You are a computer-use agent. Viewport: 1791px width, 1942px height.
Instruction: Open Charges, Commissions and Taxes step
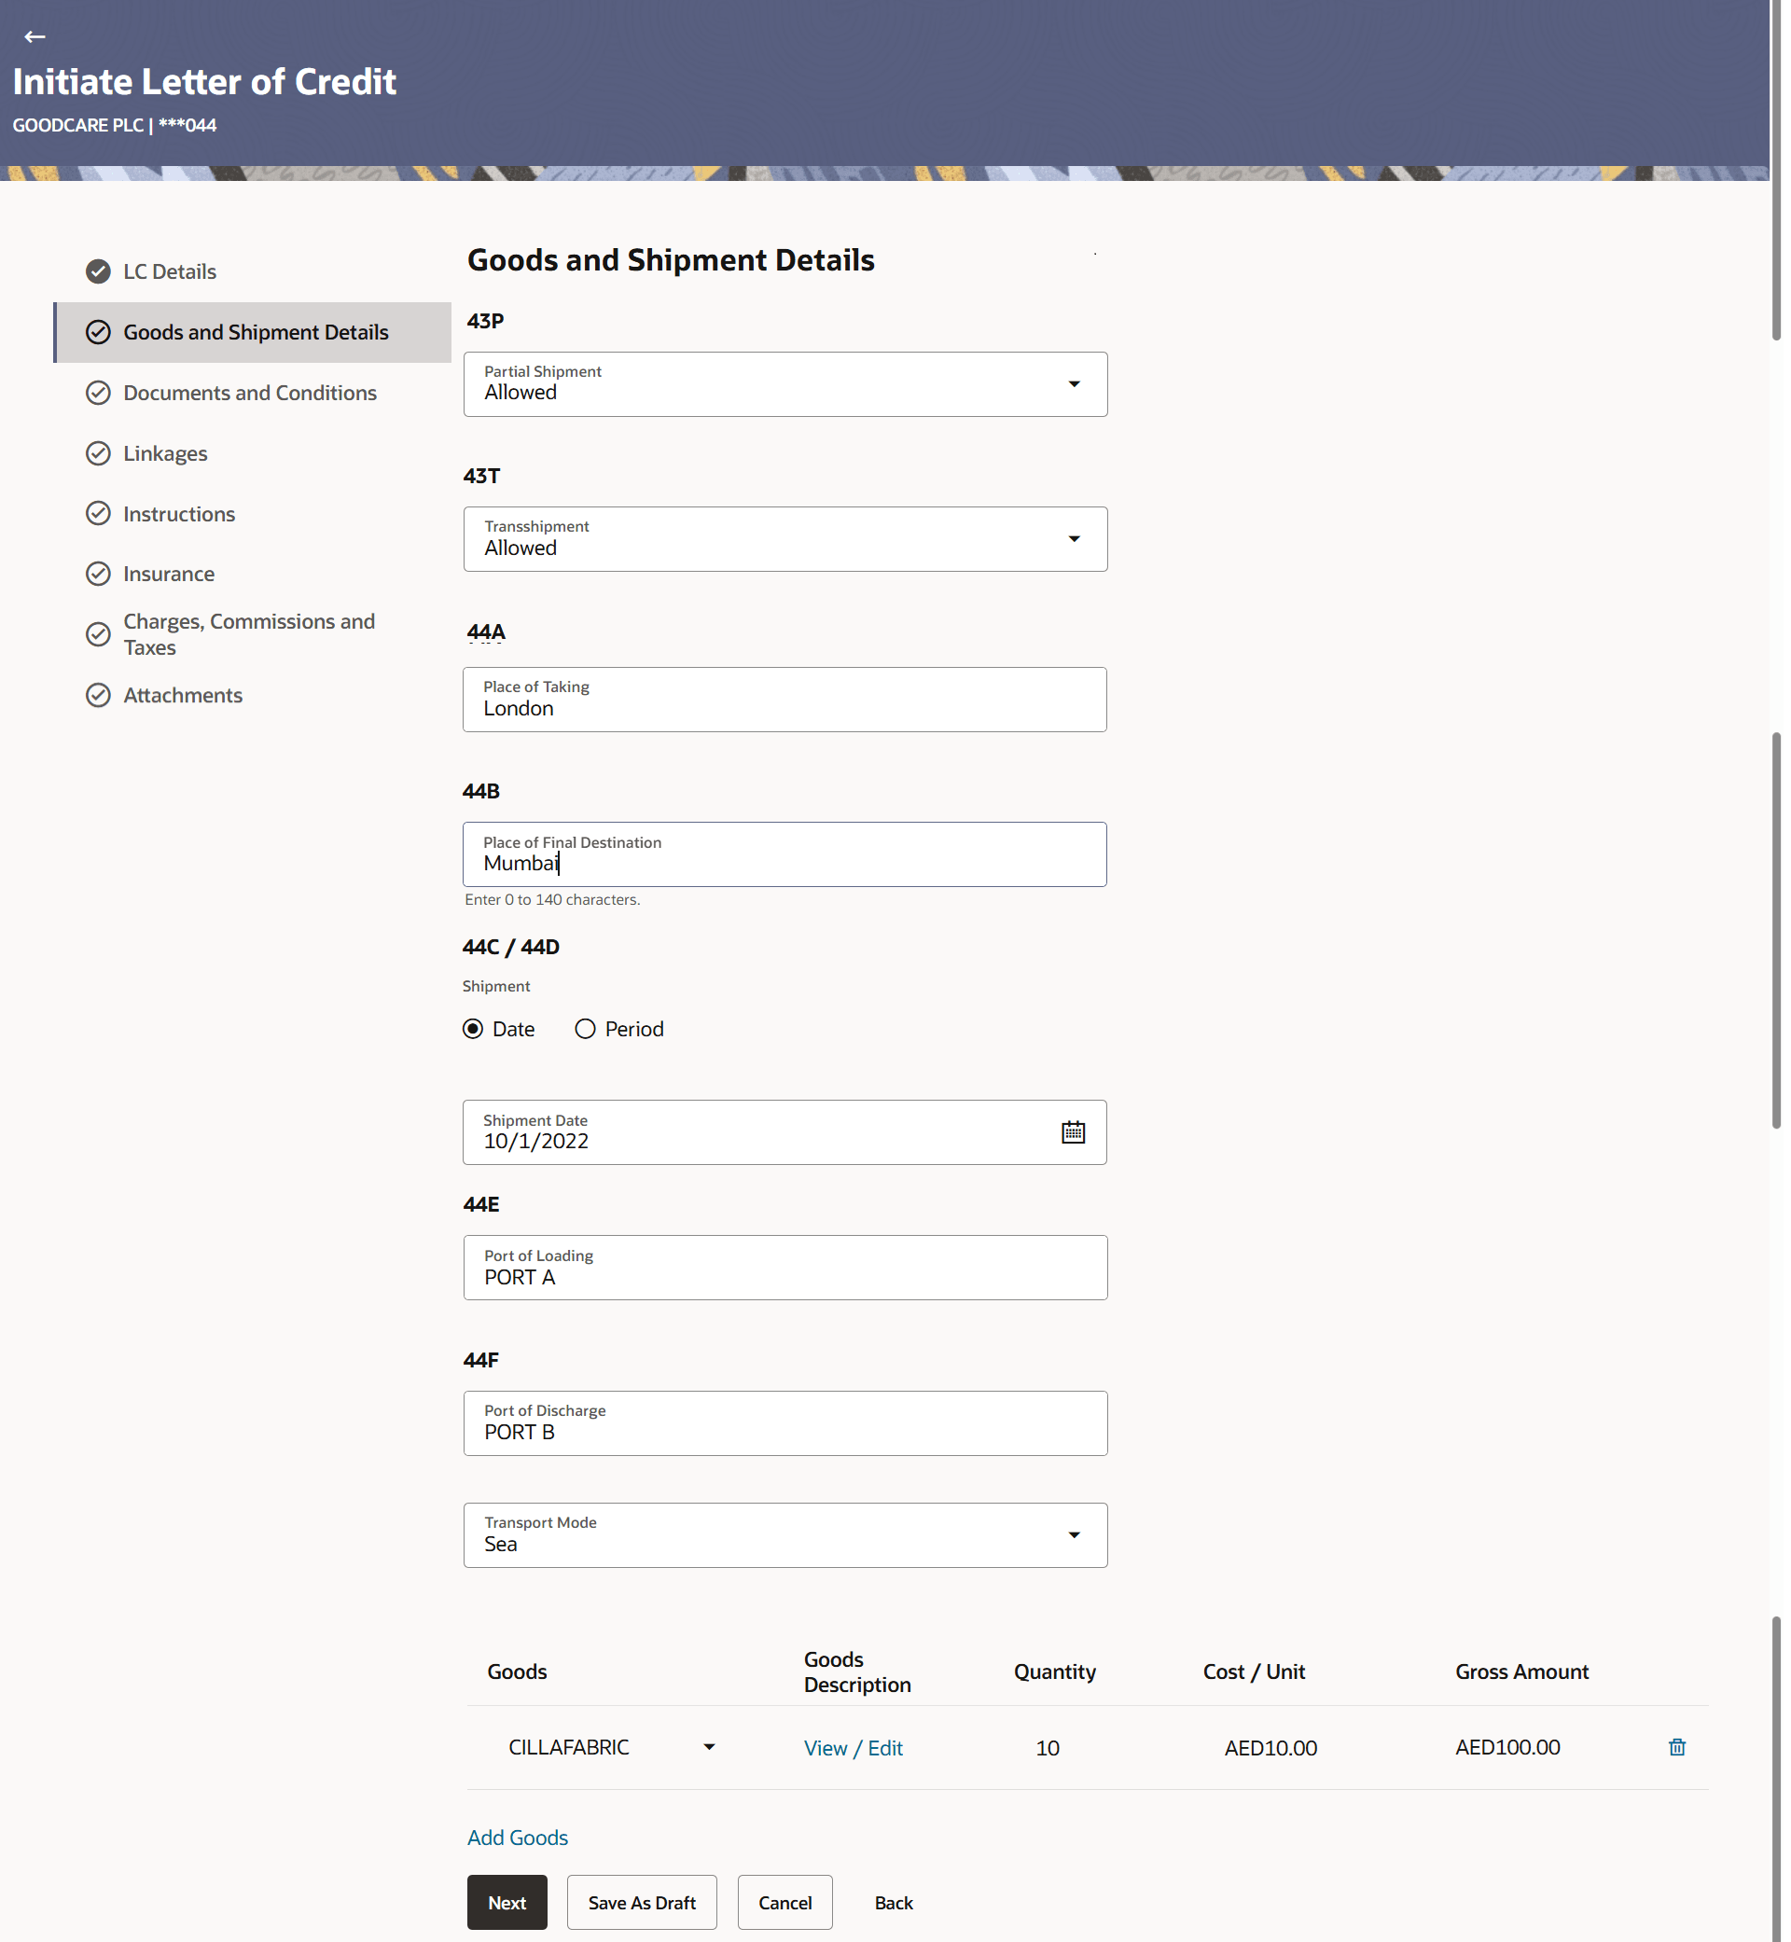click(248, 633)
